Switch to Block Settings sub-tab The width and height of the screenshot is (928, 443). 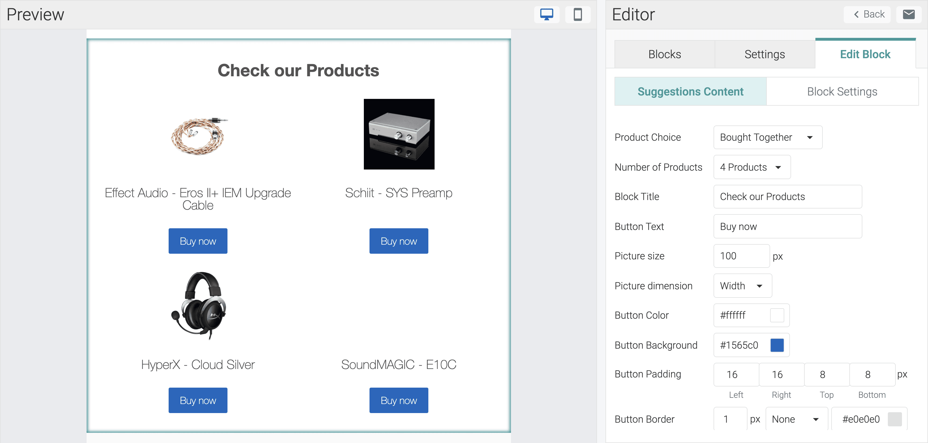point(842,92)
